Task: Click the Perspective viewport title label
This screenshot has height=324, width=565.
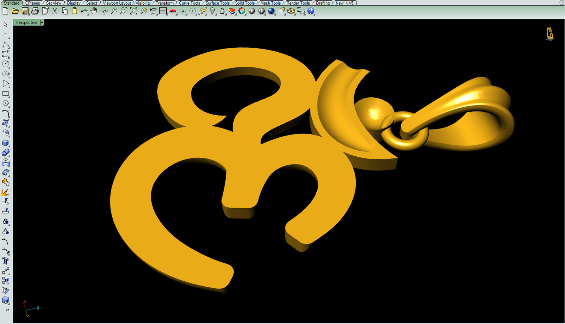Action: (26, 23)
